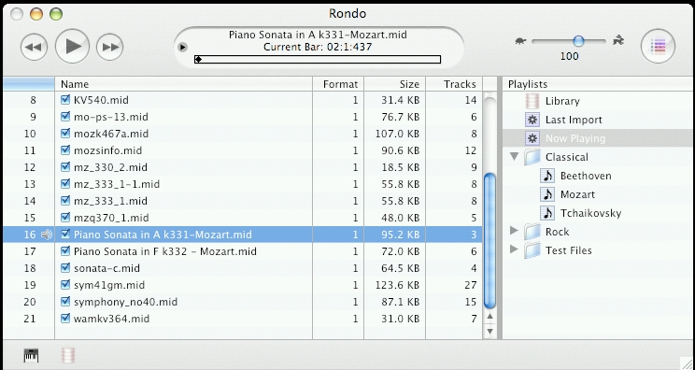Click the song position progress bar
The image size is (695, 370).
(318, 60)
